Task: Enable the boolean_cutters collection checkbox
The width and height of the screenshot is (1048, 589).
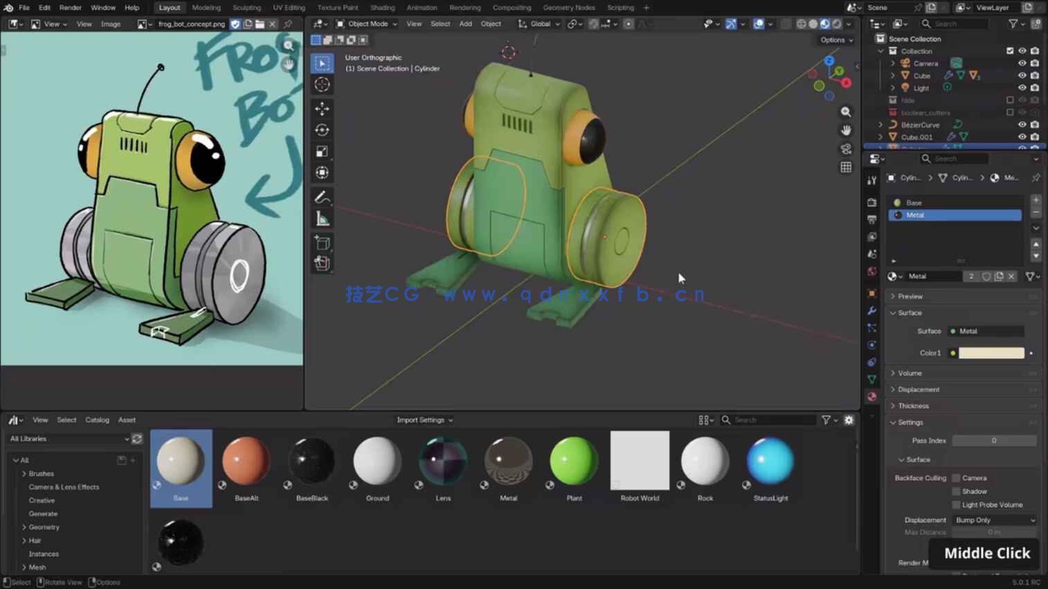Action: click(x=1010, y=112)
